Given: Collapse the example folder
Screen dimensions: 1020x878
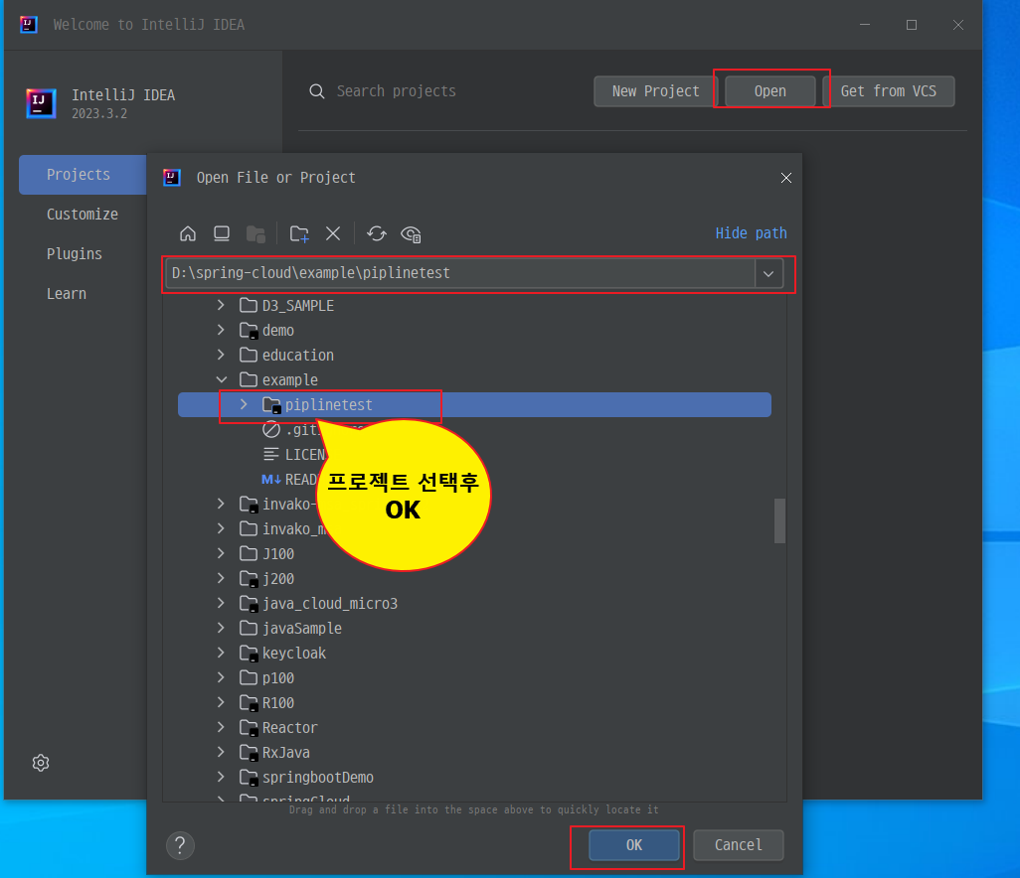Looking at the screenshot, I should click(221, 379).
